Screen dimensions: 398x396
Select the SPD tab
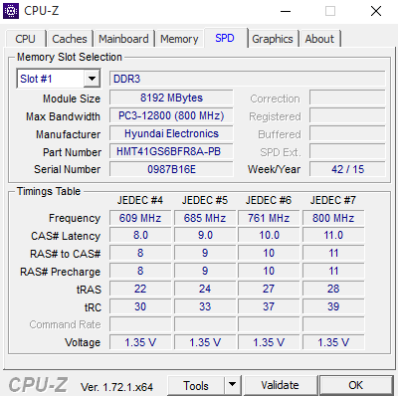pyautogui.click(x=225, y=38)
